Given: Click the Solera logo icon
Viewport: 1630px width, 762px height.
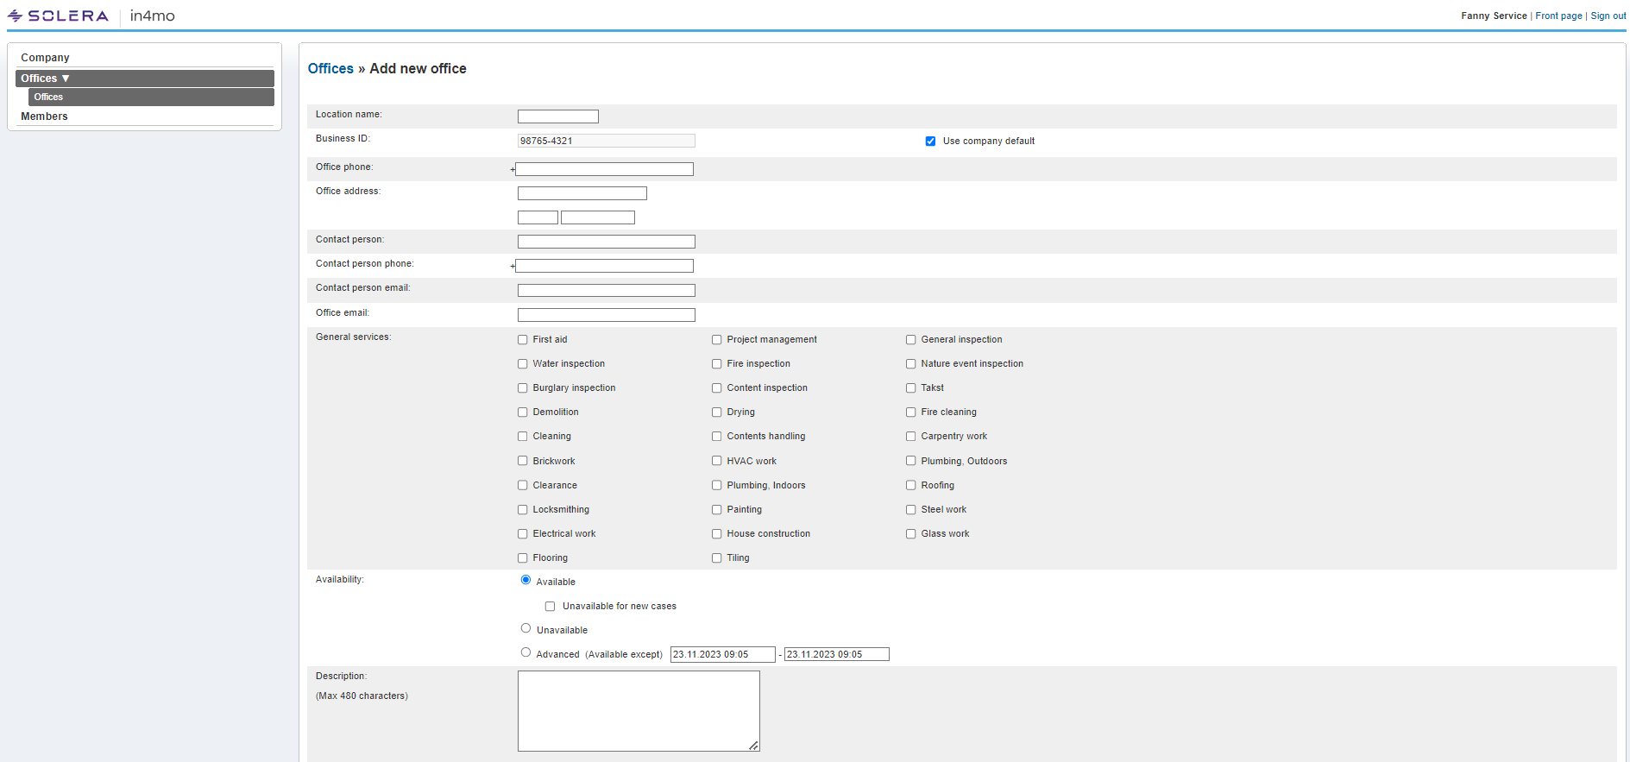Looking at the screenshot, I should tap(15, 16).
